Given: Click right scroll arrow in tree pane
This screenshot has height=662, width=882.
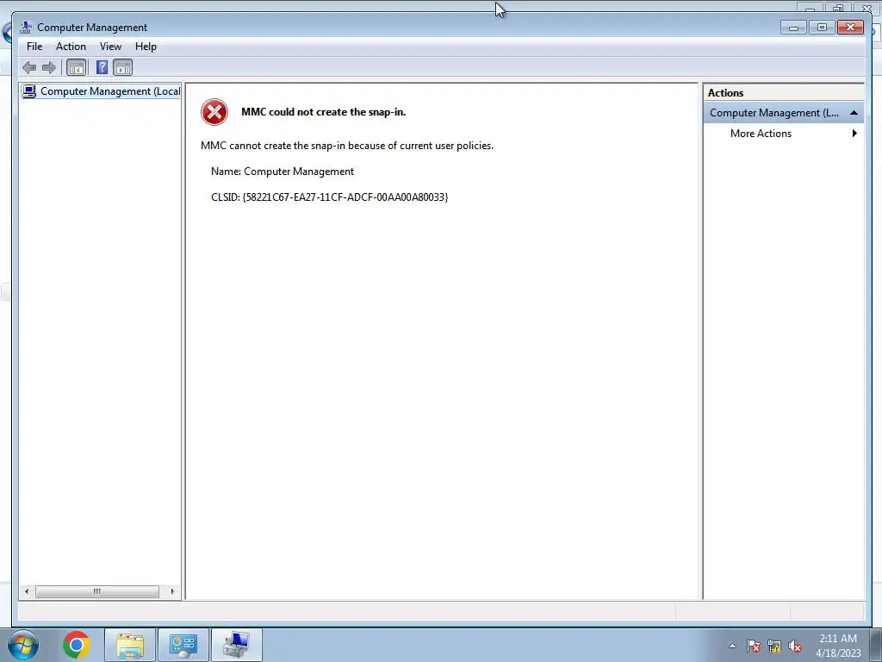Looking at the screenshot, I should tap(172, 591).
